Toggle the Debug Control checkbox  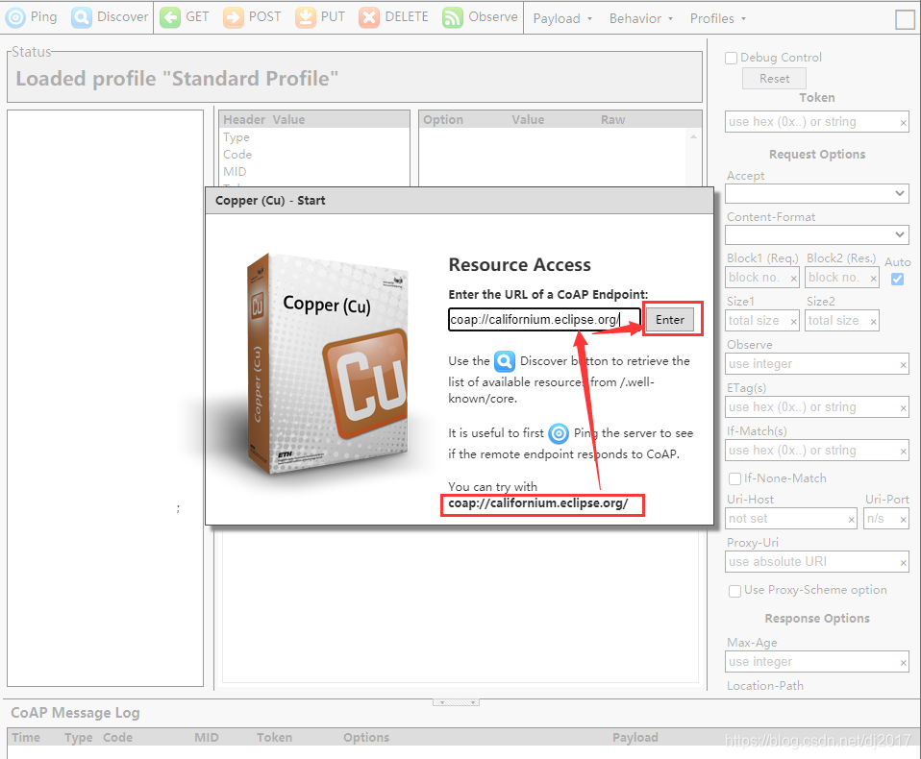[732, 58]
